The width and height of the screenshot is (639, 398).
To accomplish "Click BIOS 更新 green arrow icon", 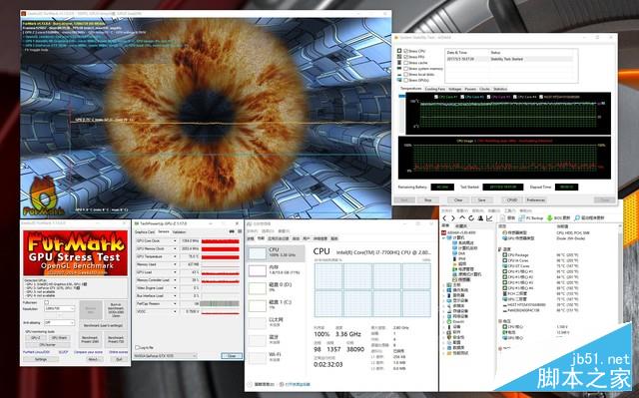I will pyautogui.click(x=549, y=218).
